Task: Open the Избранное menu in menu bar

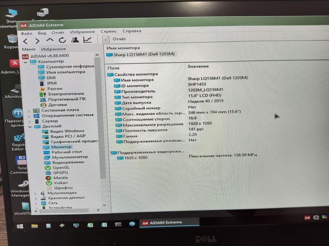Action: (x=82, y=32)
